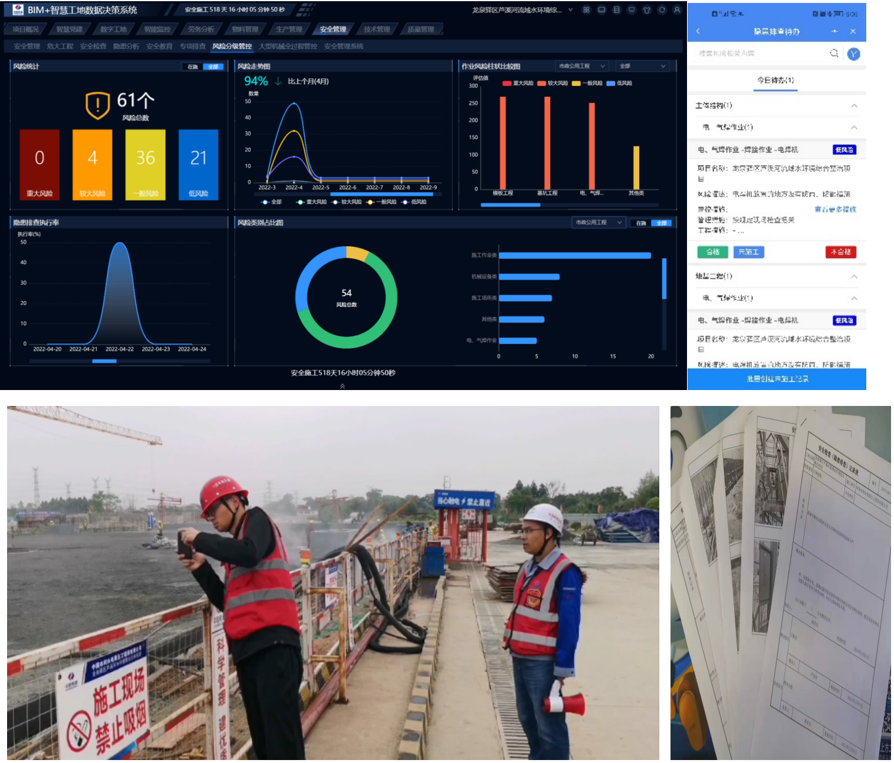The width and height of the screenshot is (894, 763).
Task: Collapse the 土体结构(1) section
Action: (854, 105)
